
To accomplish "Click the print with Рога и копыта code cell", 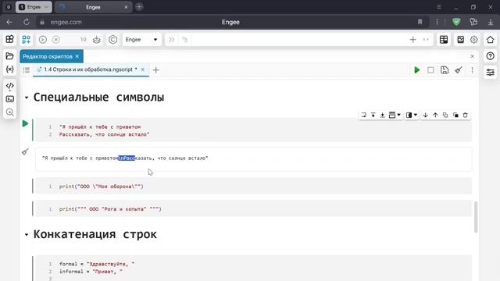I will (253, 209).
